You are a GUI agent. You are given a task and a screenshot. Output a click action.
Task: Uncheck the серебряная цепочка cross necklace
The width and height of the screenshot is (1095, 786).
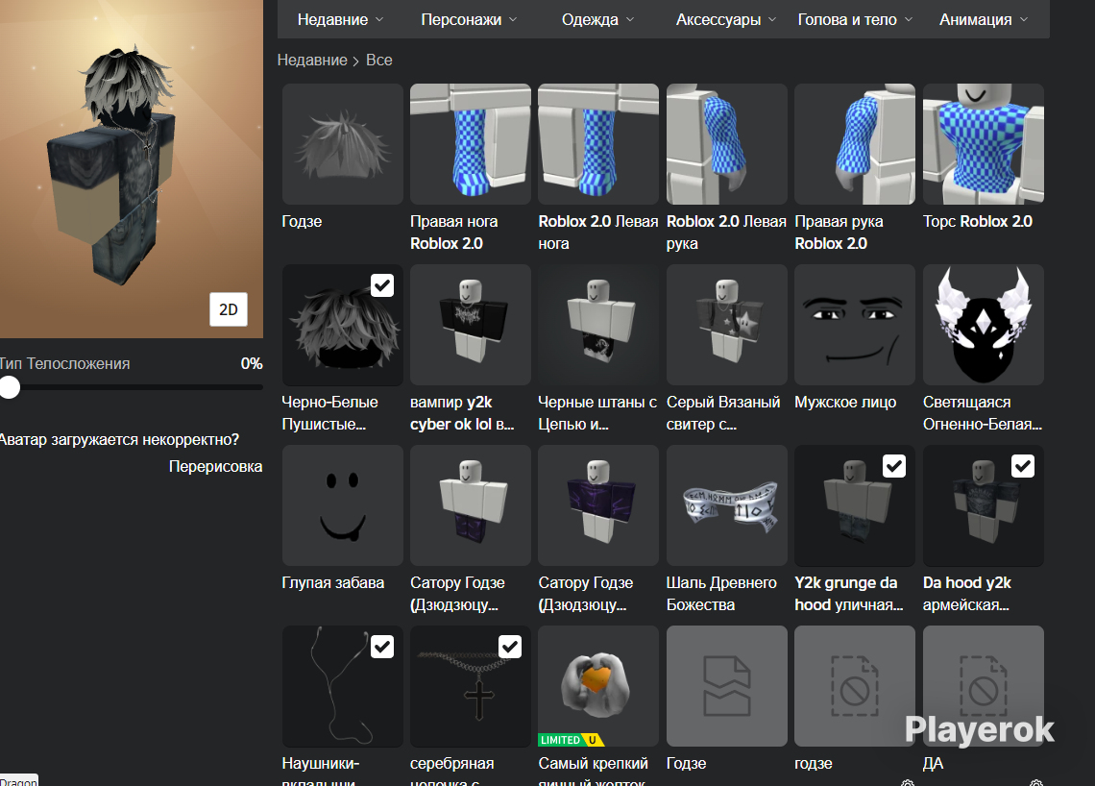tap(510, 647)
